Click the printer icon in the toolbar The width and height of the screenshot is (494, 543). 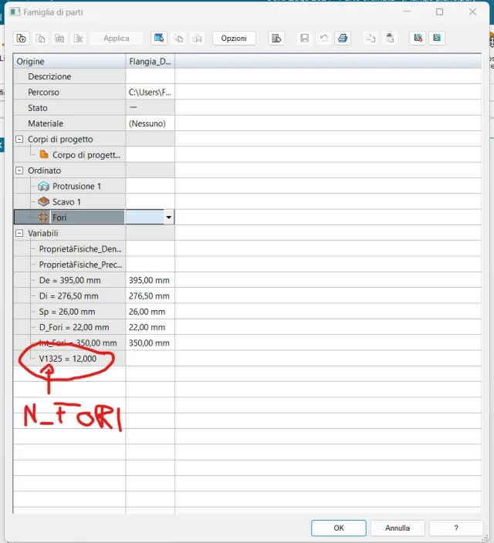[343, 39]
